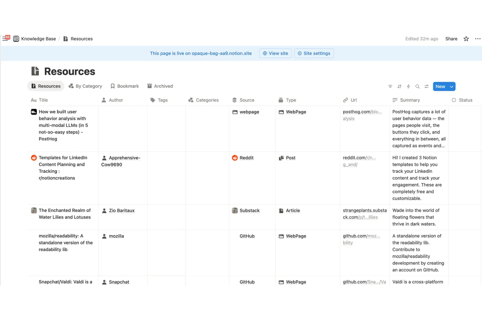Click the Resources page title icon
The width and height of the screenshot is (482, 321).
pyautogui.click(x=35, y=71)
